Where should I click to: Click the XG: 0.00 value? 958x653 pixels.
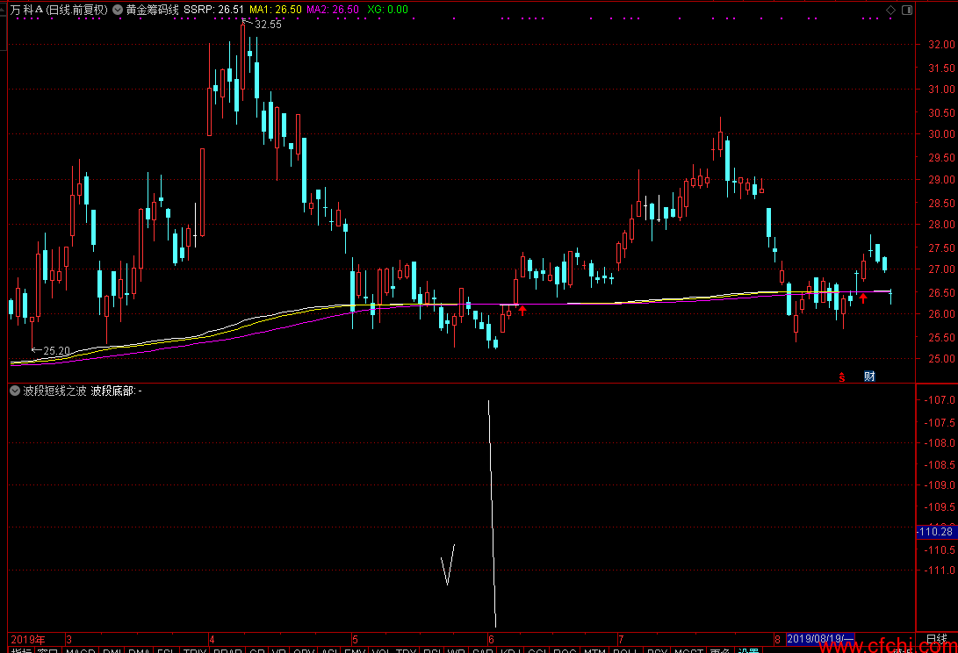pyautogui.click(x=387, y=10)
